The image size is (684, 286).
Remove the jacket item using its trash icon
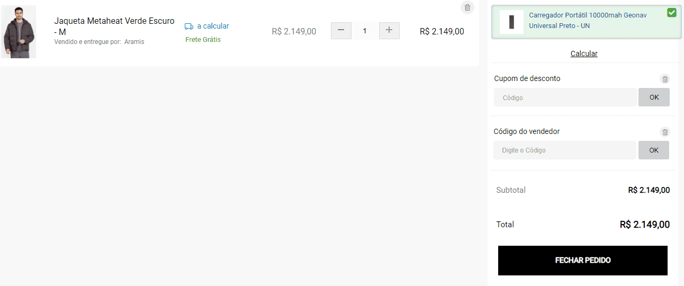467,7
